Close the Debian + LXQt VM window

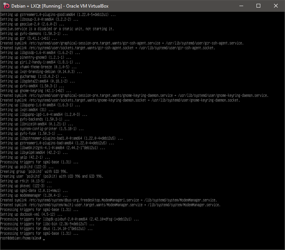(x=276, y=6)
